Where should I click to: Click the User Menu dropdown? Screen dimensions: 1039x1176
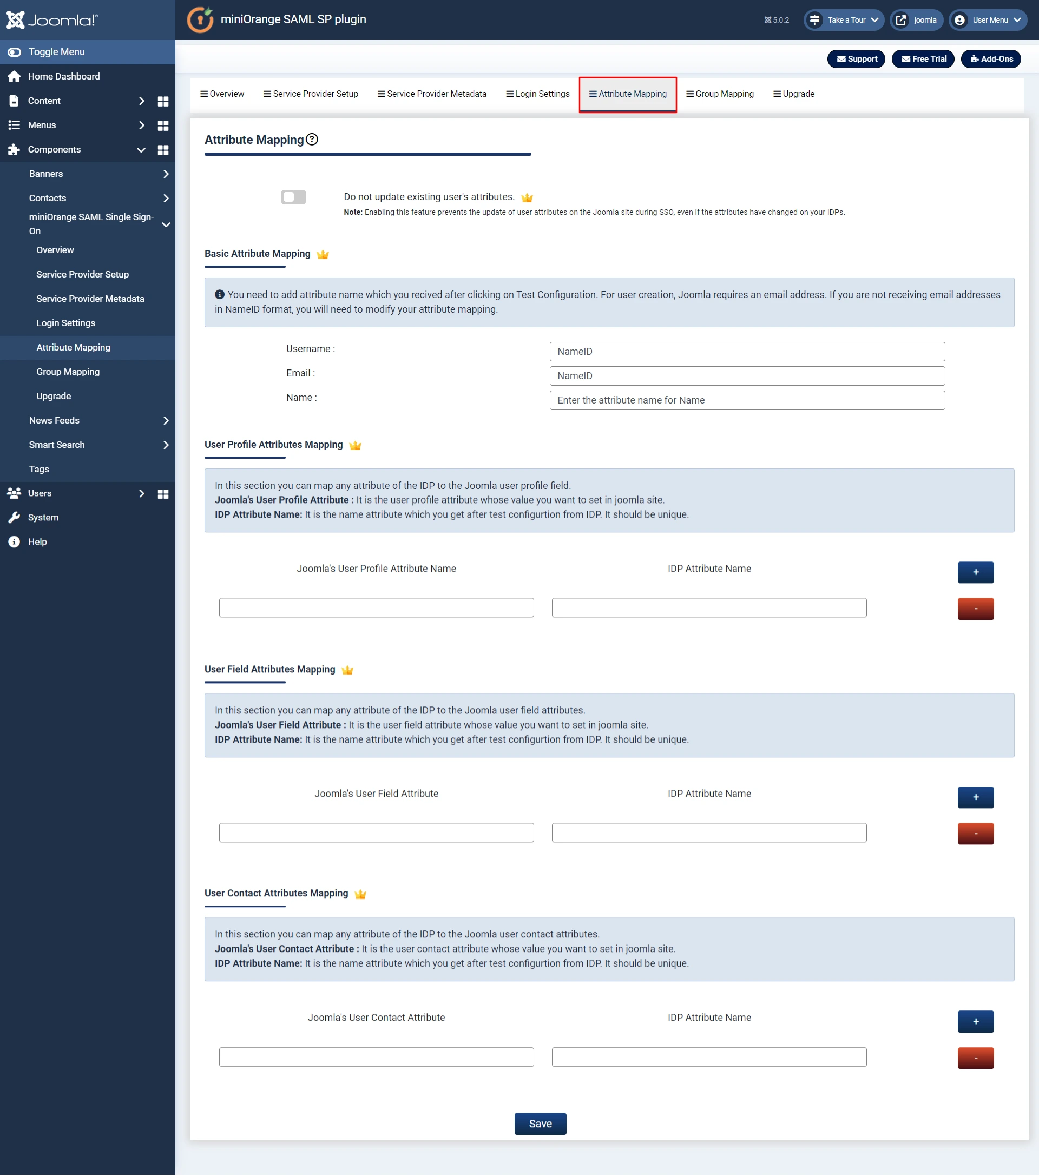pos(986,18)
